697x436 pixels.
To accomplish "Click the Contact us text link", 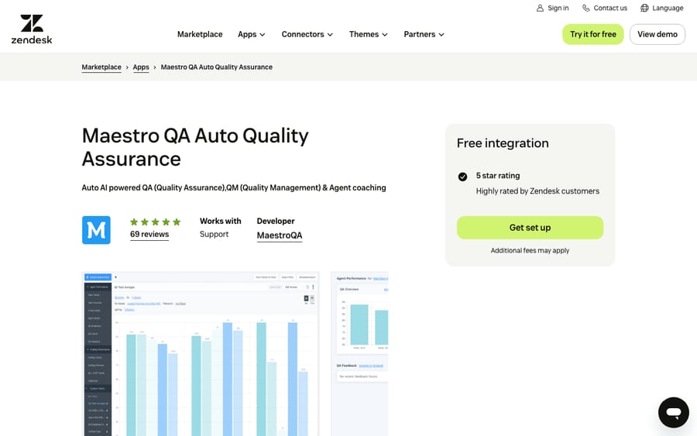I will [x=610, y=8].
